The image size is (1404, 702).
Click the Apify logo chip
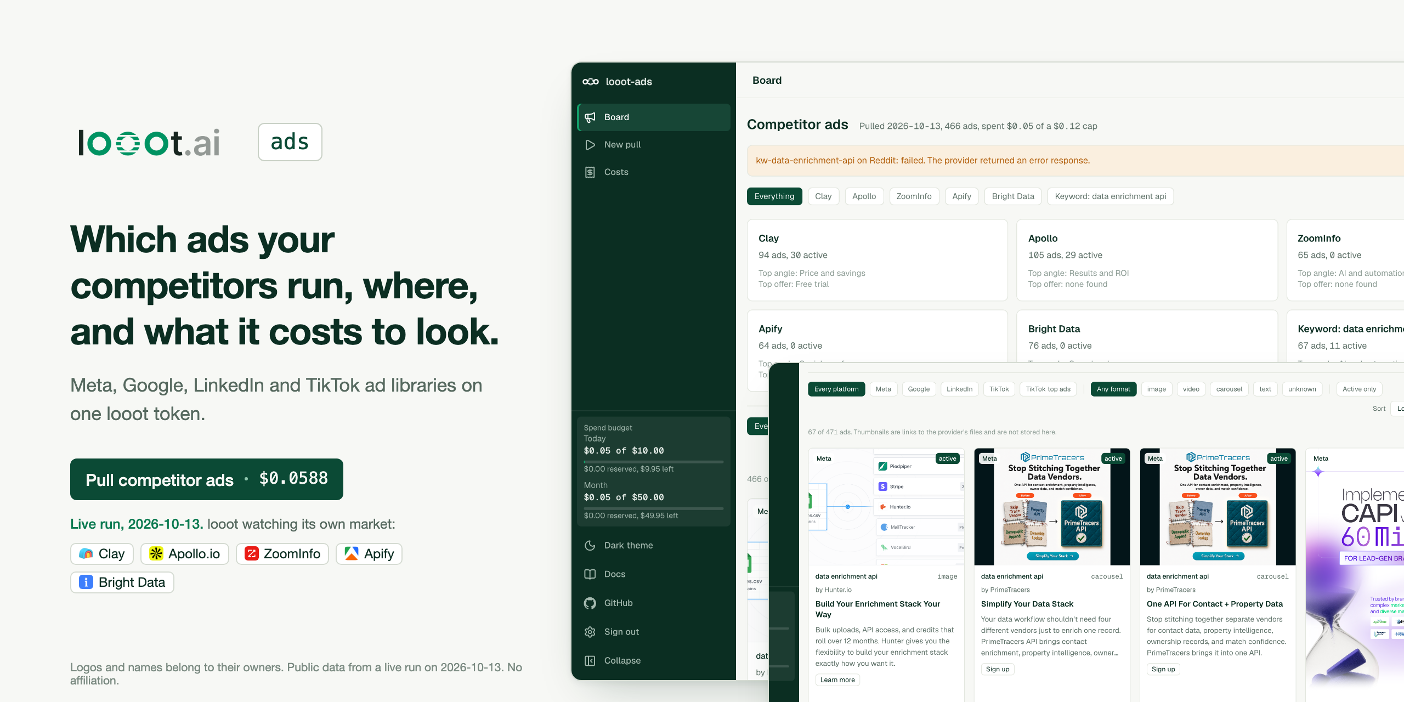pyautogui.click(x=369, y=554)
